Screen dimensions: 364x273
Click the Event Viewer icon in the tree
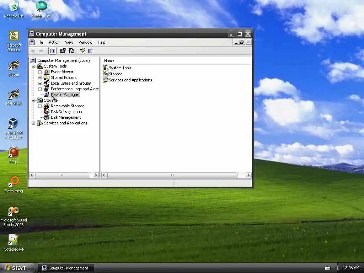tap(47, 72)
